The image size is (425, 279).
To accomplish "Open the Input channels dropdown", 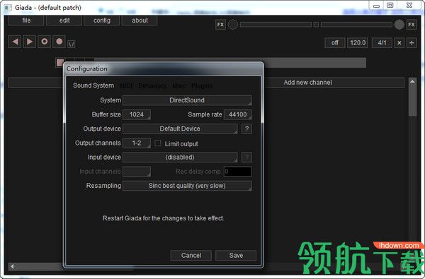I will coord(137,172).
